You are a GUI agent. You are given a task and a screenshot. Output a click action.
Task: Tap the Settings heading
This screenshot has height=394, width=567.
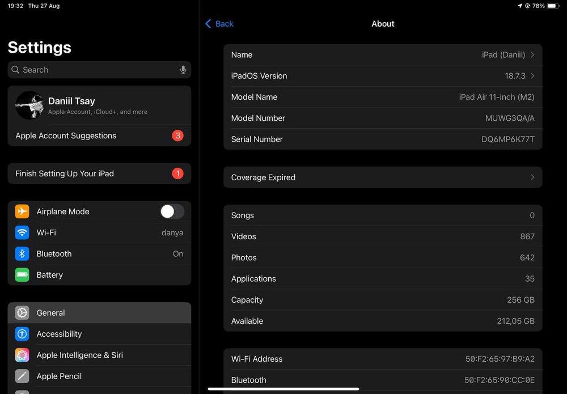click(40, 48)
